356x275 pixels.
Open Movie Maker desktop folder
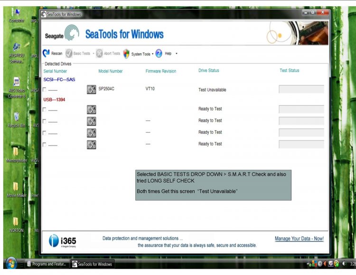(x=17, y=190)
